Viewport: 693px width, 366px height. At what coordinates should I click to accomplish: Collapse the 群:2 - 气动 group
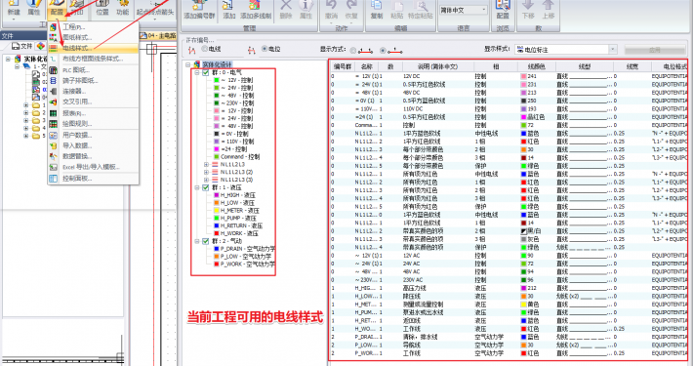point(197,241)
